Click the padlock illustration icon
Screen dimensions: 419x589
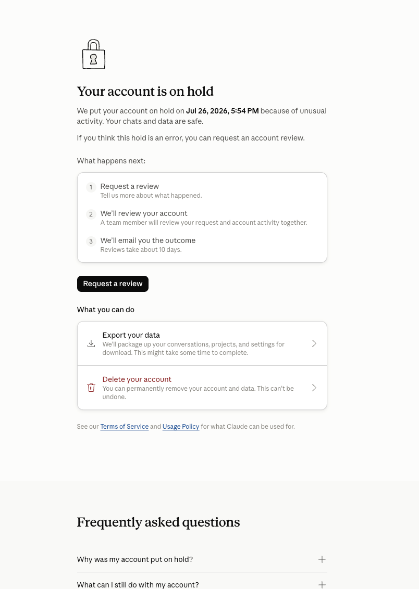click(94, 54)
